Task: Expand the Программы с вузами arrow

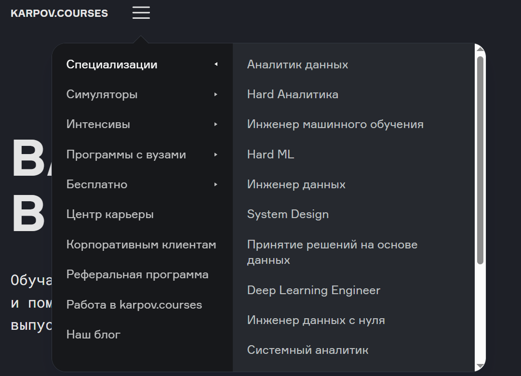Action: [x=216, y=155]
